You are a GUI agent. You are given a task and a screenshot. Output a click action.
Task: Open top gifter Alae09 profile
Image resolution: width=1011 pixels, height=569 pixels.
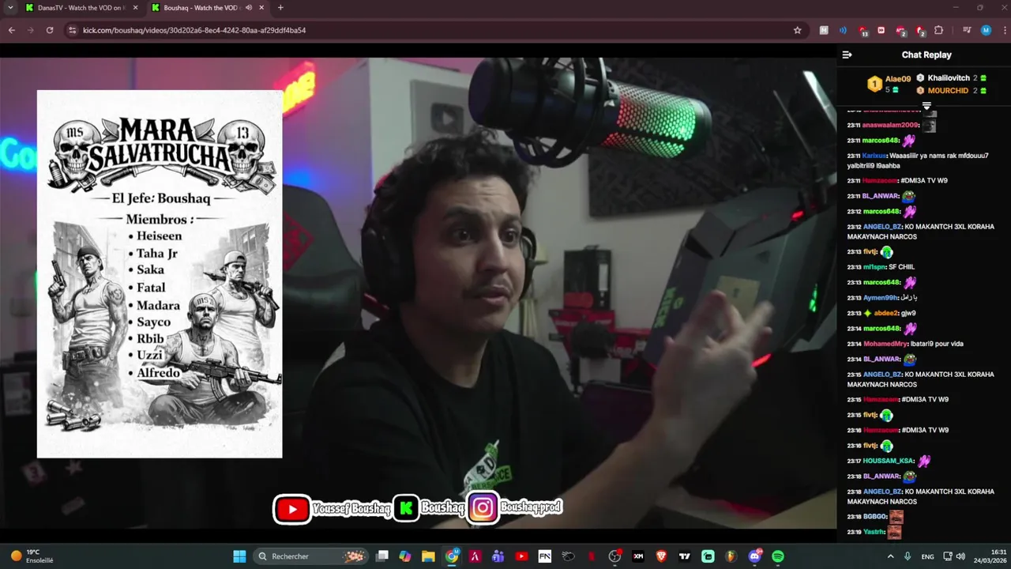pos(897,79)
